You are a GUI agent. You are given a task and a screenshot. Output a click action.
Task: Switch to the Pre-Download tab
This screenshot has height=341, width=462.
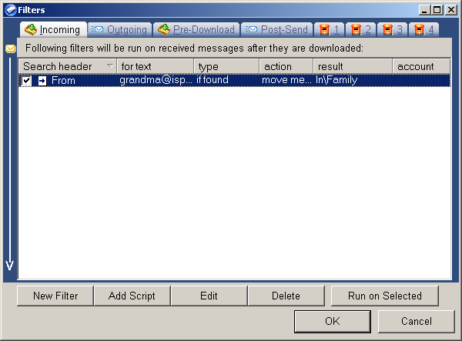pyautogui.click(x=196, y=30)
